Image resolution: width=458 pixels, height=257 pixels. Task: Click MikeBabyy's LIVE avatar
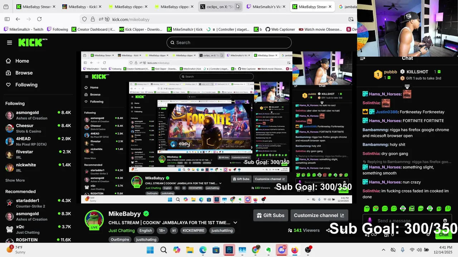(x=94, y=220)
